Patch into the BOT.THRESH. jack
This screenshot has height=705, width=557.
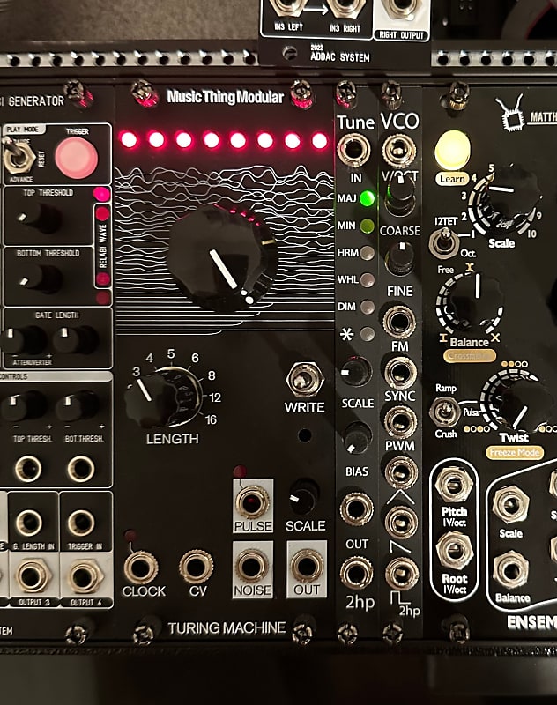tap(81, 469)
